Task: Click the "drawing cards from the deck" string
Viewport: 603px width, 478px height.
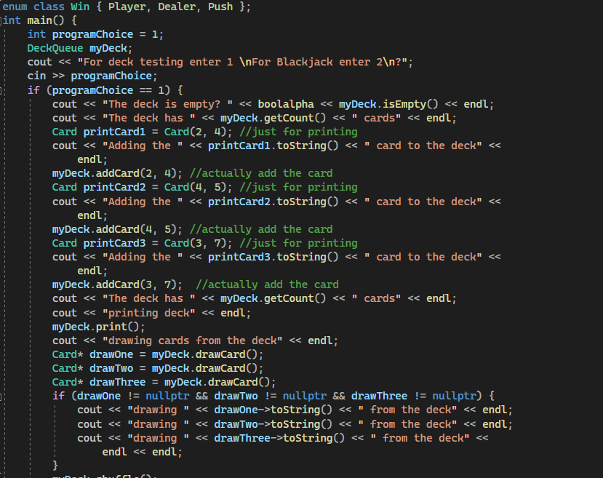Action: click(192, 340)
